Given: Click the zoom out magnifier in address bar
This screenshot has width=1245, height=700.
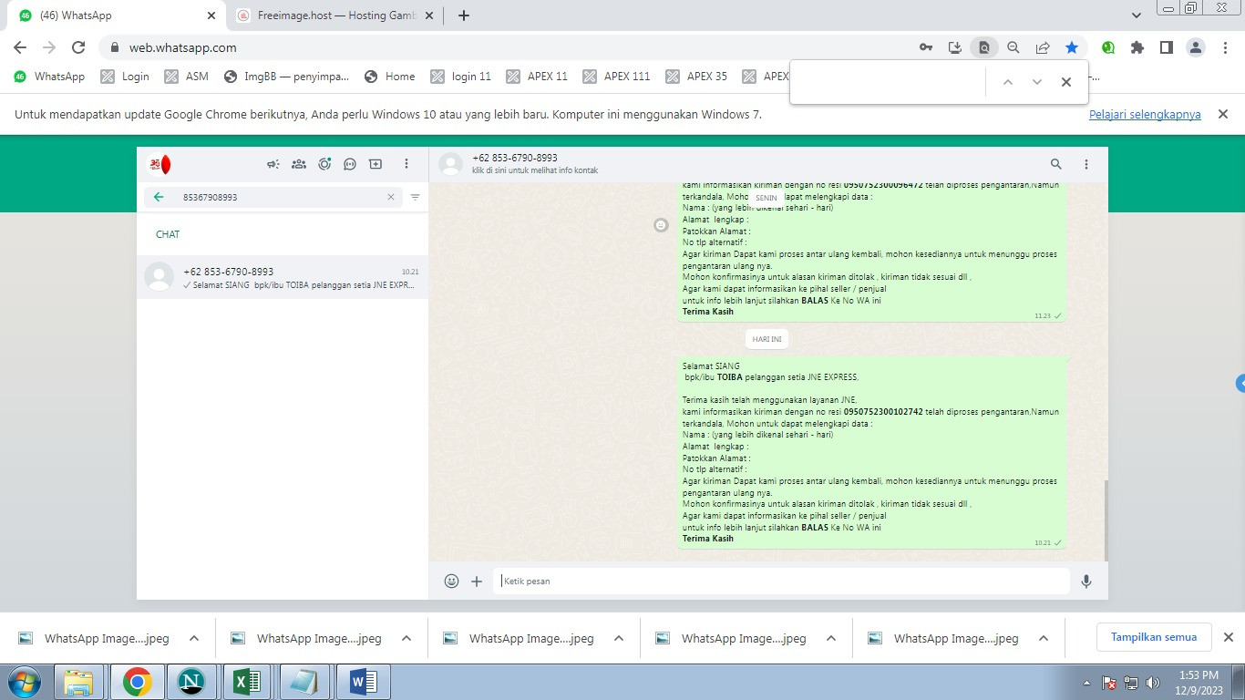Looking at the screenshot, I should (x=1013, y=47).
